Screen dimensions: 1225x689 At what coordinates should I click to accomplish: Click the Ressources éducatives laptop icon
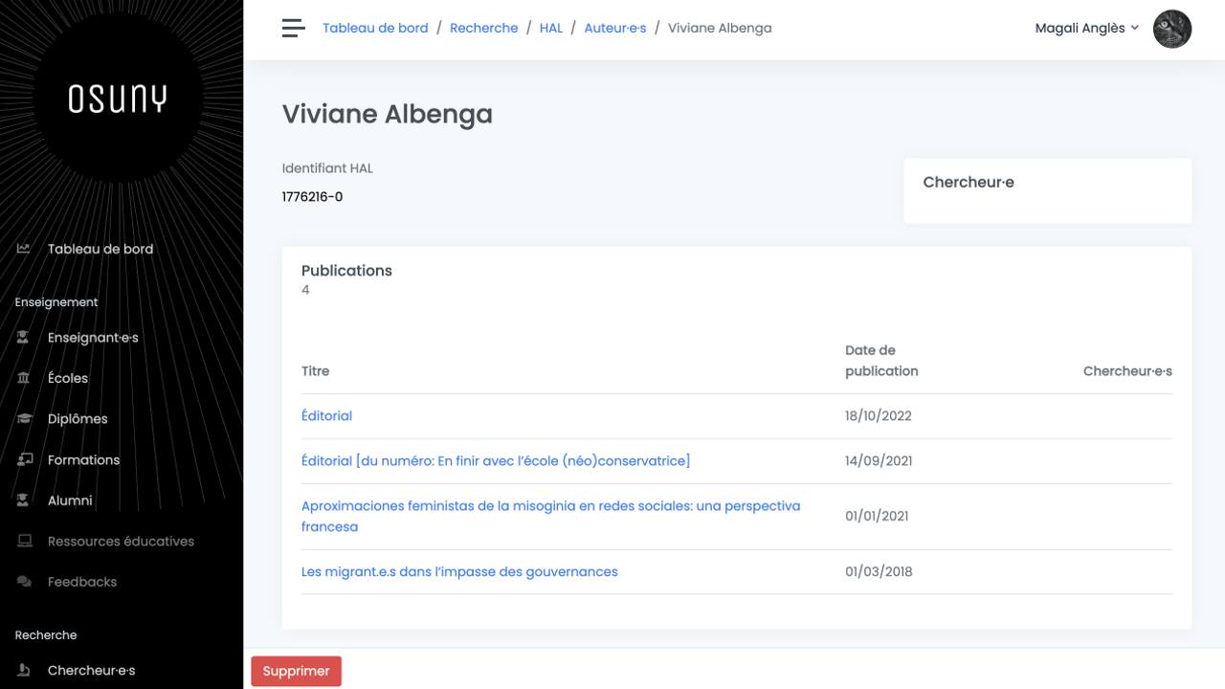point(24,542)
